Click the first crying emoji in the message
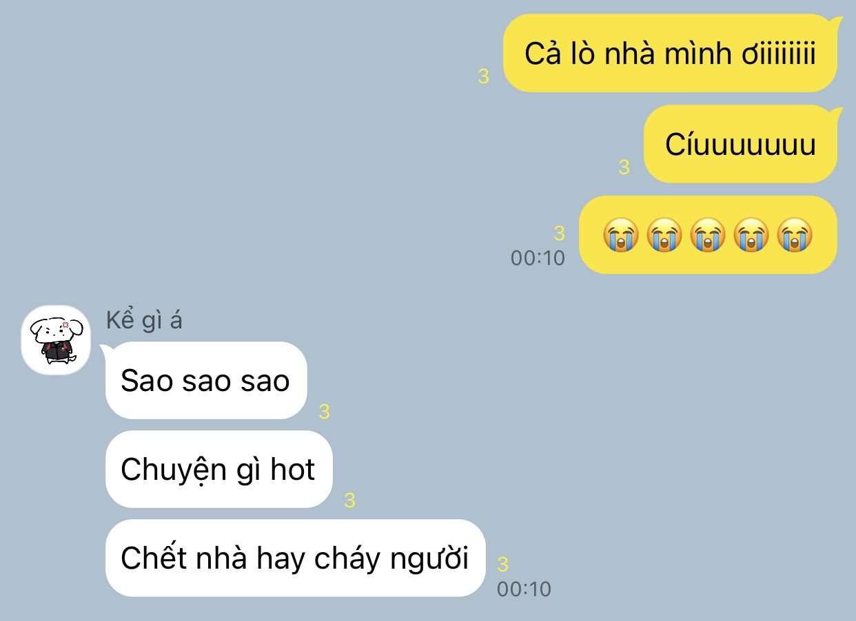 coord(620,235)
